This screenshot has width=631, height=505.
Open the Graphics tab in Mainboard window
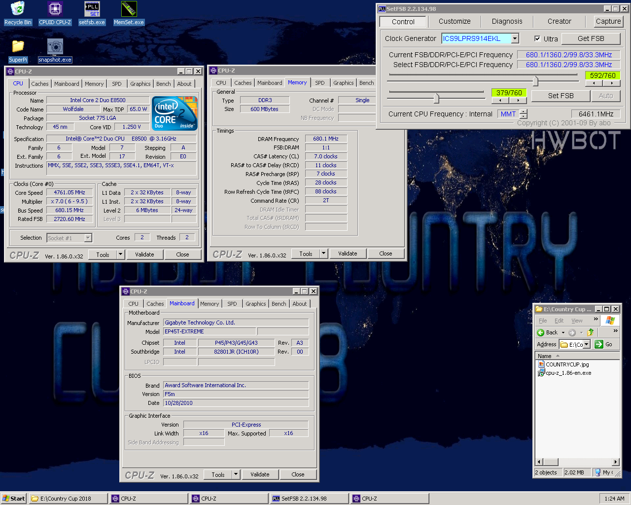[x=256, y=304]
